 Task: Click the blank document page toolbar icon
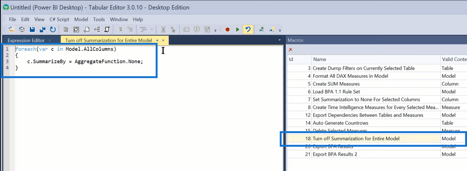point(66,29)
